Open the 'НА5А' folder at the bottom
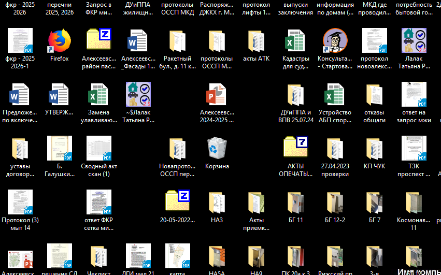This screenshot has width=441, height=275. click(x=217, y=256)
